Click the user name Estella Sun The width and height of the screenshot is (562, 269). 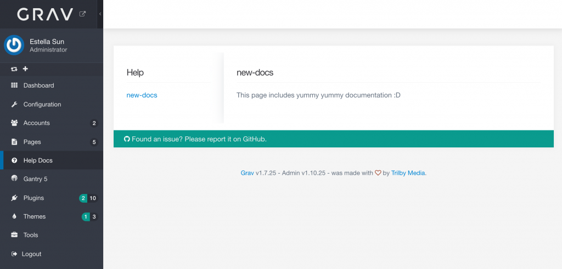tap(47, 42)
